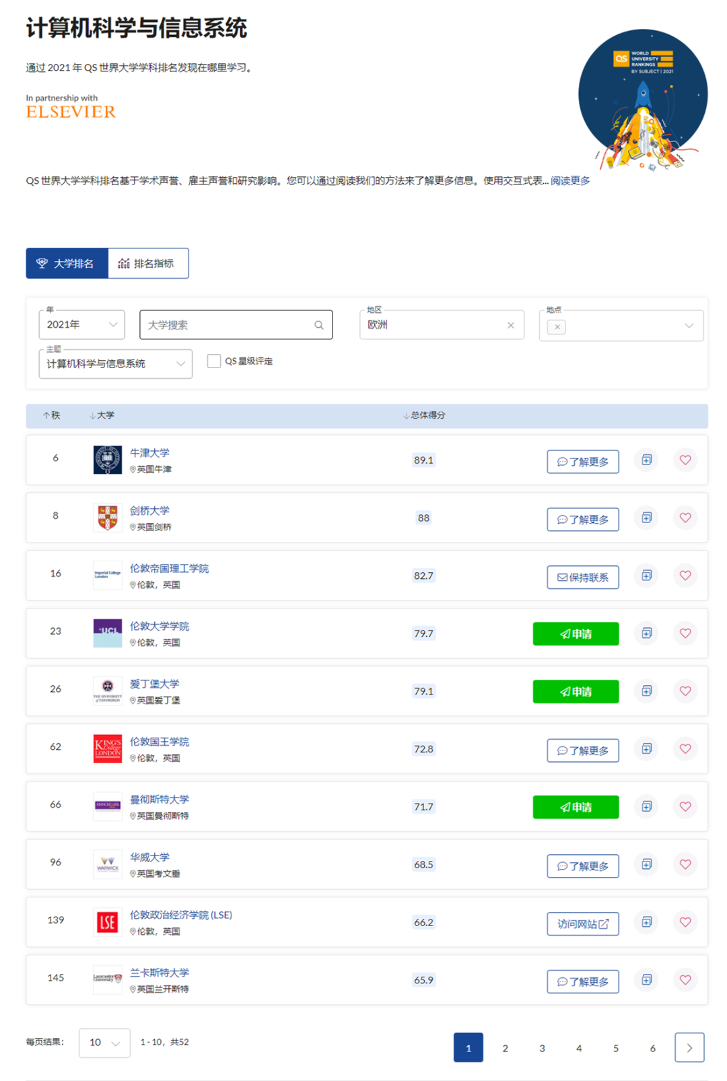This screenshot has height=1081, width=727.
Task: Click the 大学搜索 search field
Action: [x=236, y=325]
